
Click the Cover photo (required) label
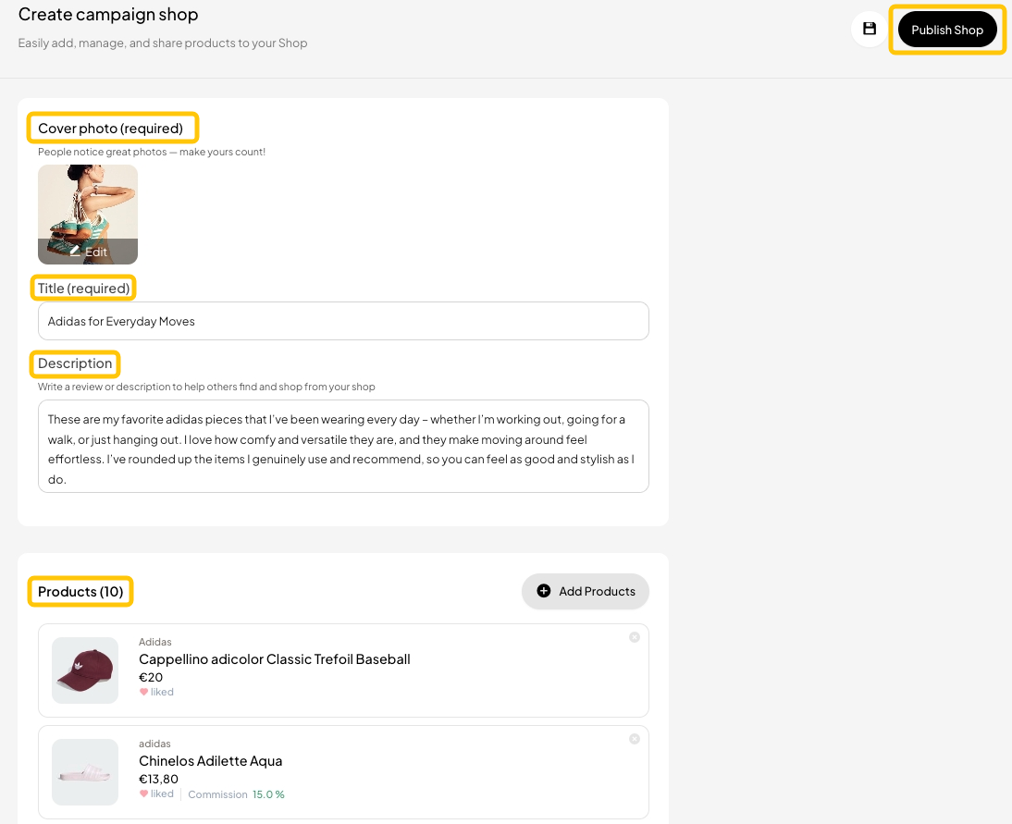tap(110, 128)
